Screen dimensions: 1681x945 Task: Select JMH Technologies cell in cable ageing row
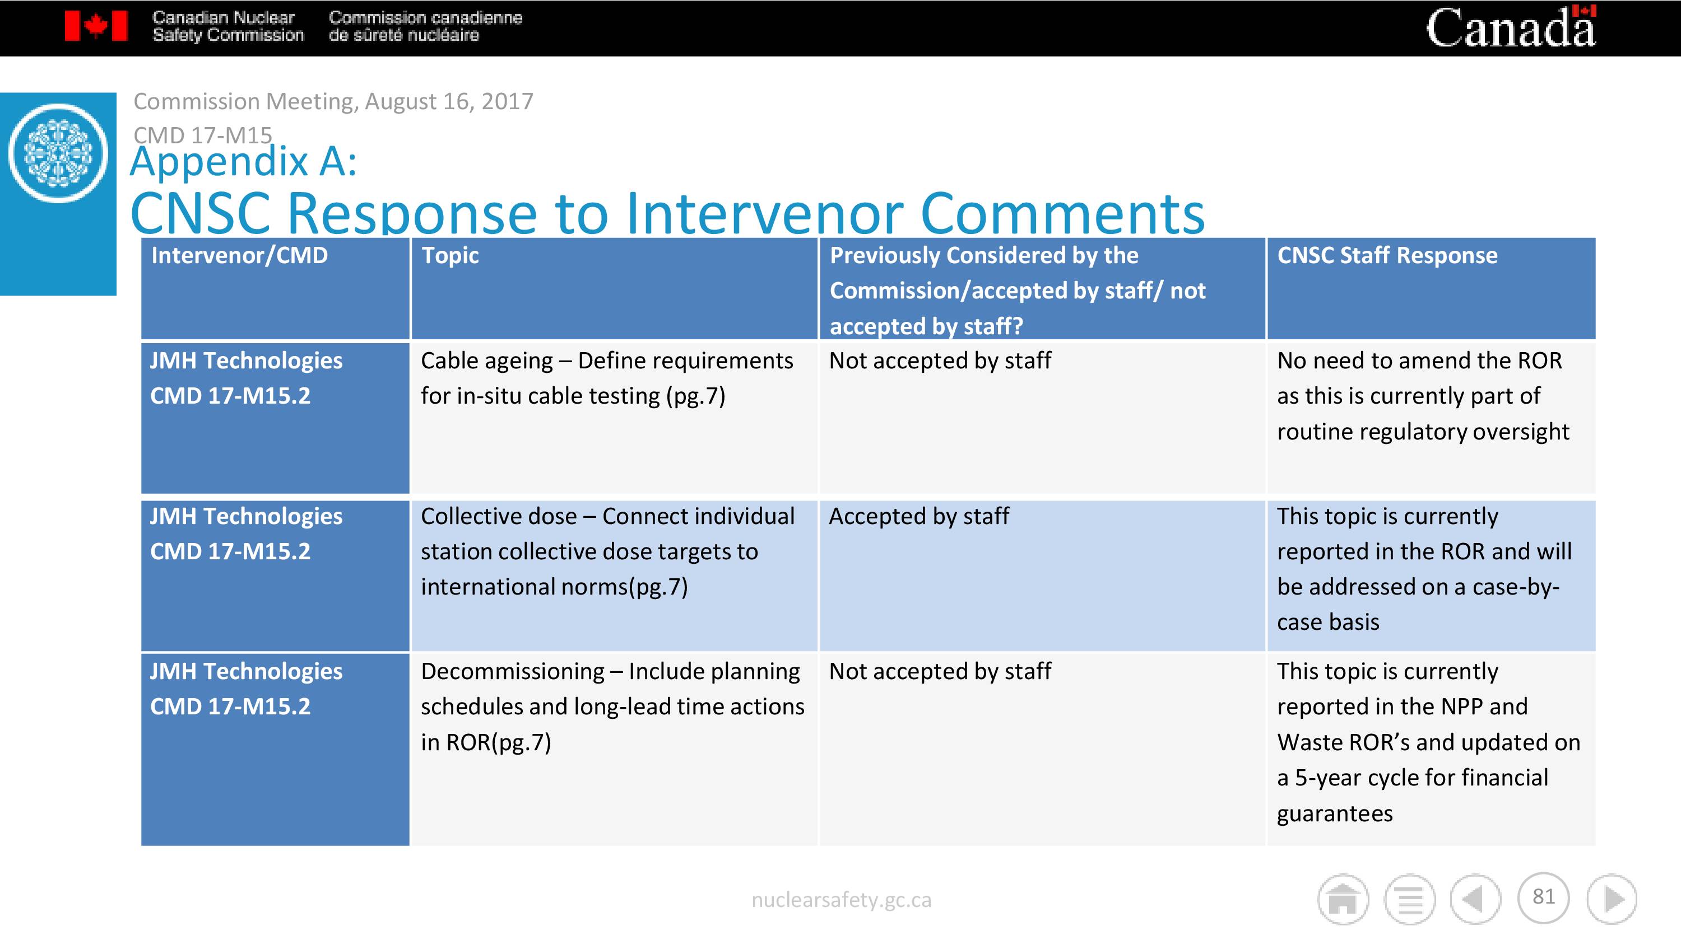(x=275, y=418)
